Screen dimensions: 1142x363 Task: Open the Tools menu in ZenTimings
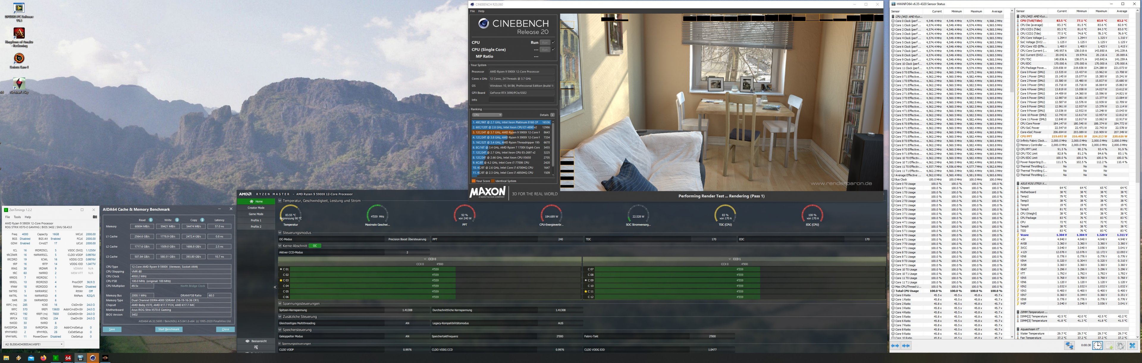[x=17, y=217]
